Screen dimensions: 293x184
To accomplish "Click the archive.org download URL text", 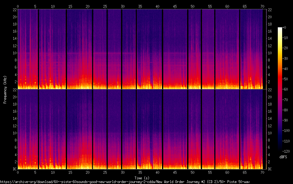I will pyautogui.click(x=125, y=182).
